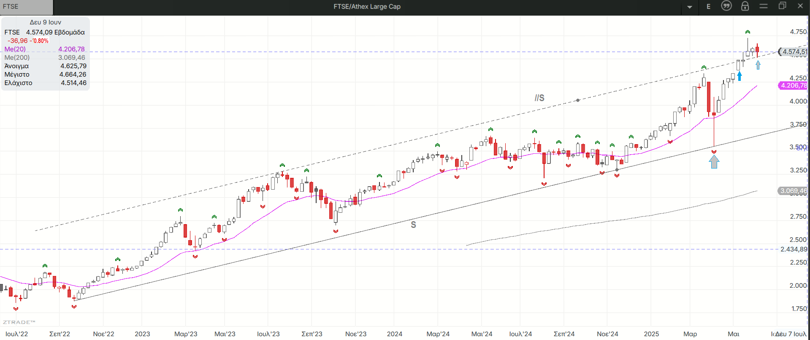810x340 pixels.
Task: Open the dropdown arrow in the title bar
Action: coord(690,7)
